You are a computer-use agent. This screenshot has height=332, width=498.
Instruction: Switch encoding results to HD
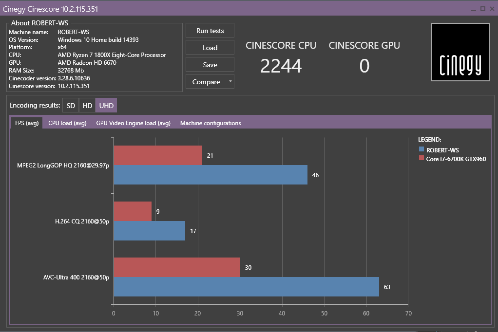[x=87, y=106]
